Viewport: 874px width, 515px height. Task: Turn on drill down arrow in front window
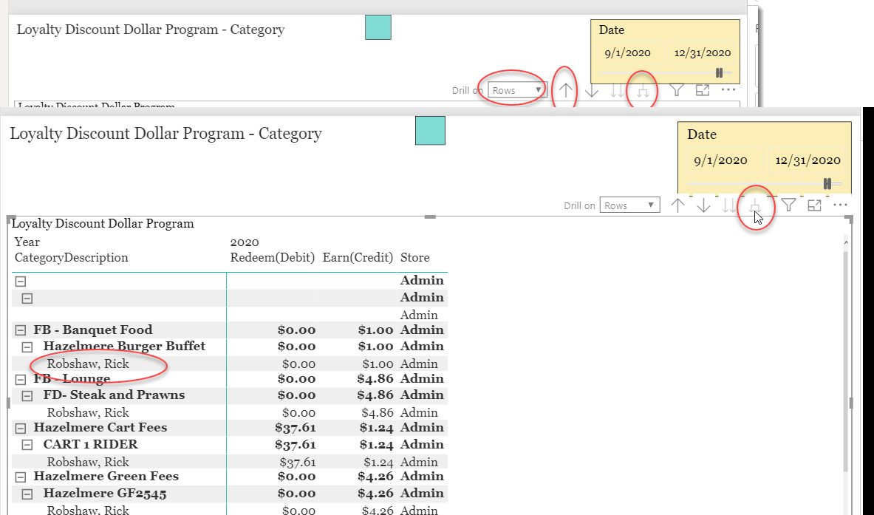pyautogui.click(x=704, y=205)
